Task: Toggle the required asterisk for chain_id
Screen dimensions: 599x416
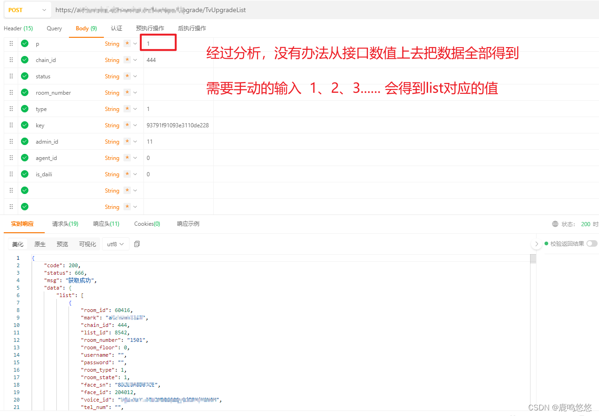Action: pyautogui.click(x=127, y=60)
